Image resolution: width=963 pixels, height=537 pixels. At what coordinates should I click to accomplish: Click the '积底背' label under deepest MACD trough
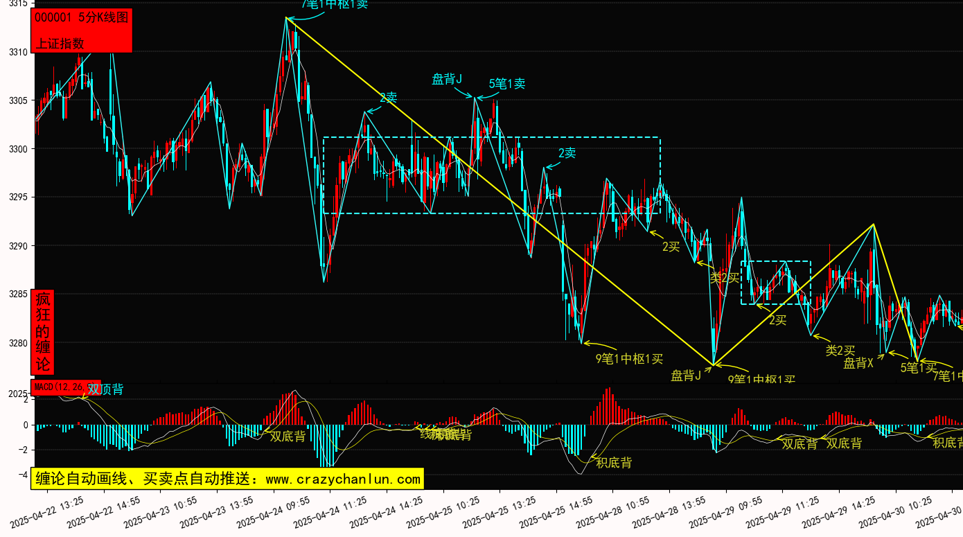[614, 462]
